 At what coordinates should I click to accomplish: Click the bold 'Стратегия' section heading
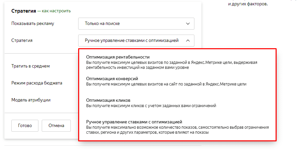24,11
